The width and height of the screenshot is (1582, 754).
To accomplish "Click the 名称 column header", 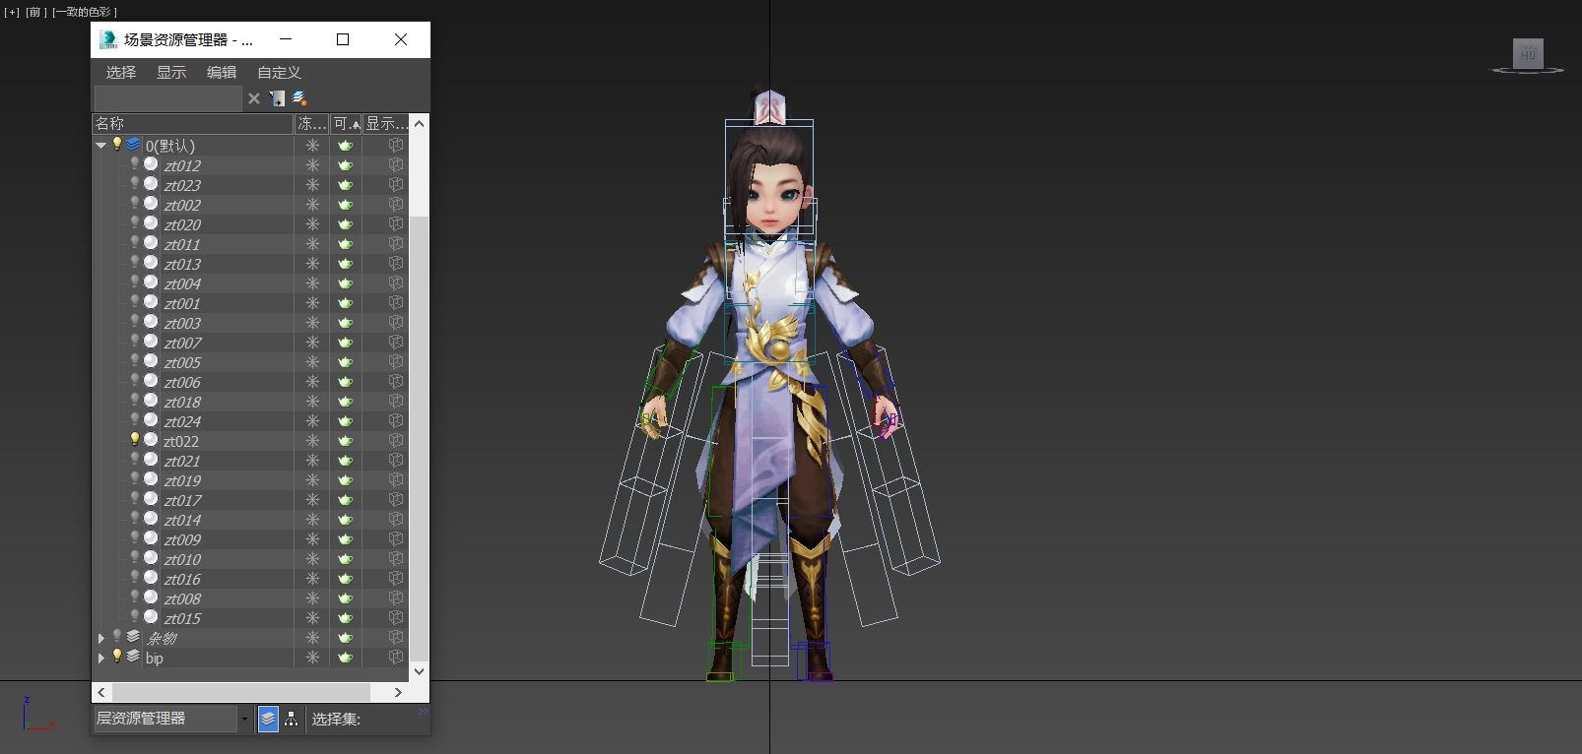I will (192, 124).
